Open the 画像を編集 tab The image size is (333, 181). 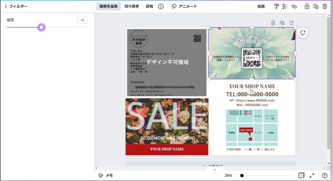click(109, 6)
